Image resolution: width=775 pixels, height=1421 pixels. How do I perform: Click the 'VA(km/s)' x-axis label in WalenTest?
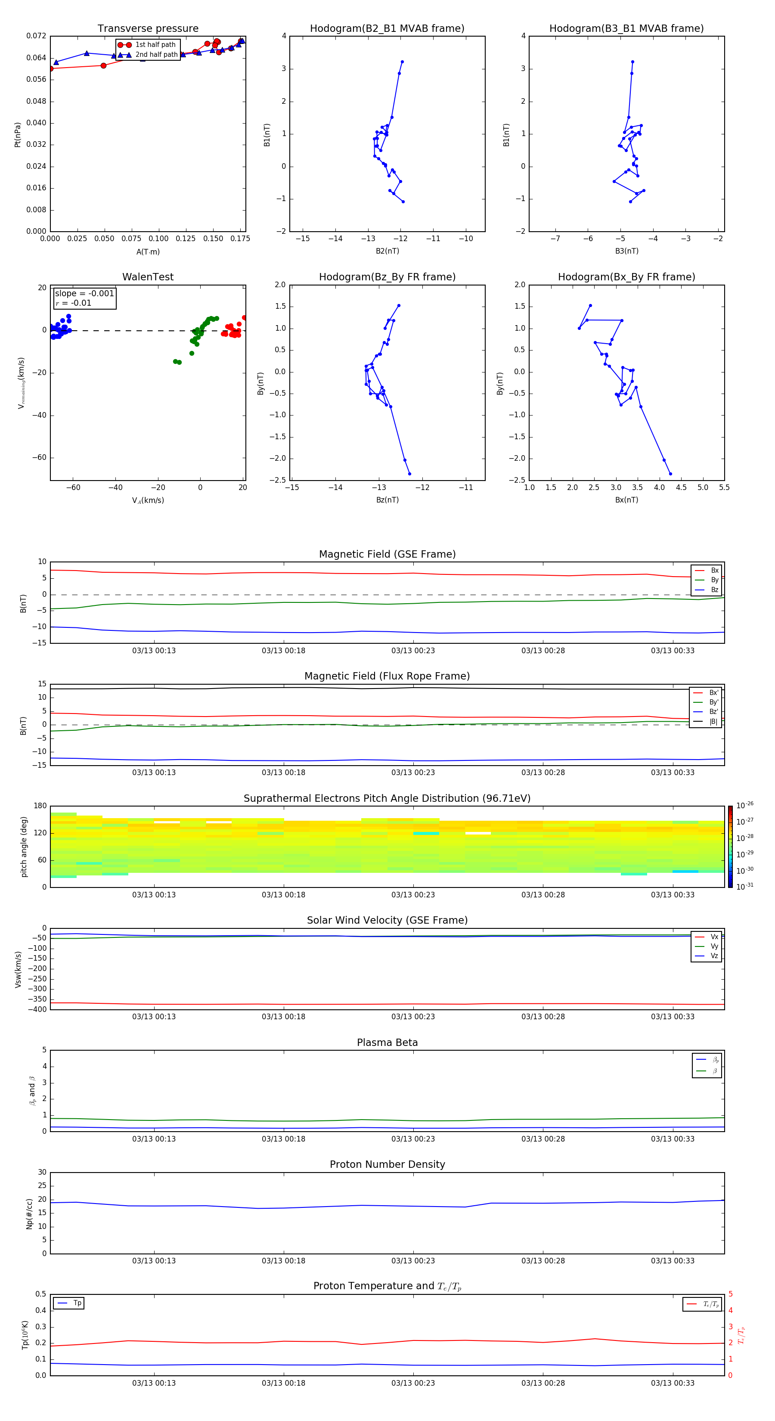[x=148, y=501]
